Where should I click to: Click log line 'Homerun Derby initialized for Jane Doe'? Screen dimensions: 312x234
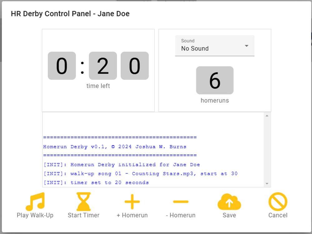[x=122, y=164]
